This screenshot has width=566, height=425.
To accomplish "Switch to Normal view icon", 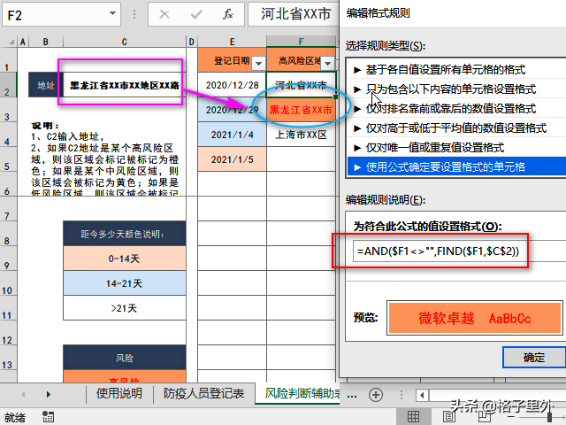I will (x=413, y=417).
